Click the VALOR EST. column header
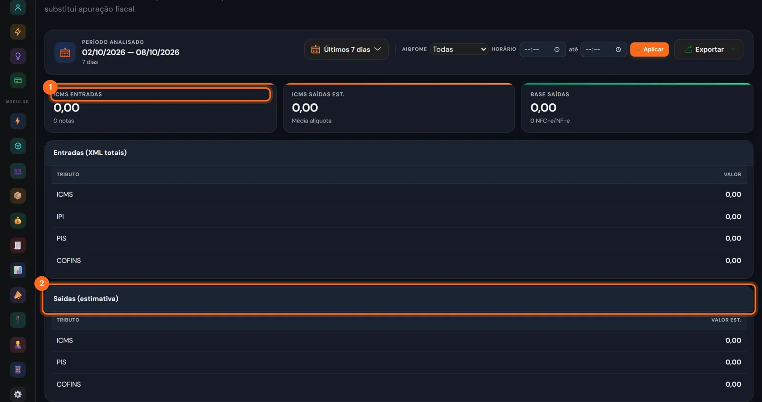The image size is (762, 402). [x=726, y=320]
